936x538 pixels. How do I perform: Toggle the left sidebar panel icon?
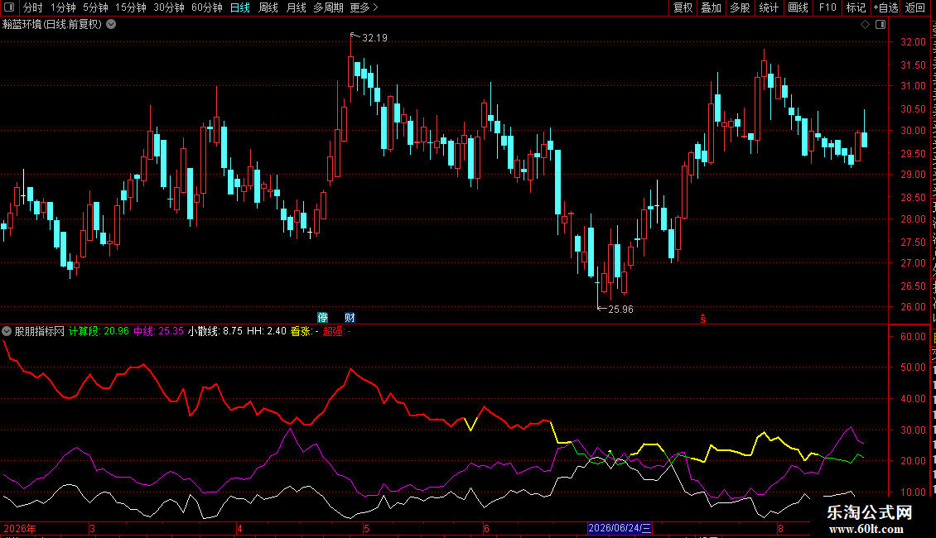pos(9,7)
